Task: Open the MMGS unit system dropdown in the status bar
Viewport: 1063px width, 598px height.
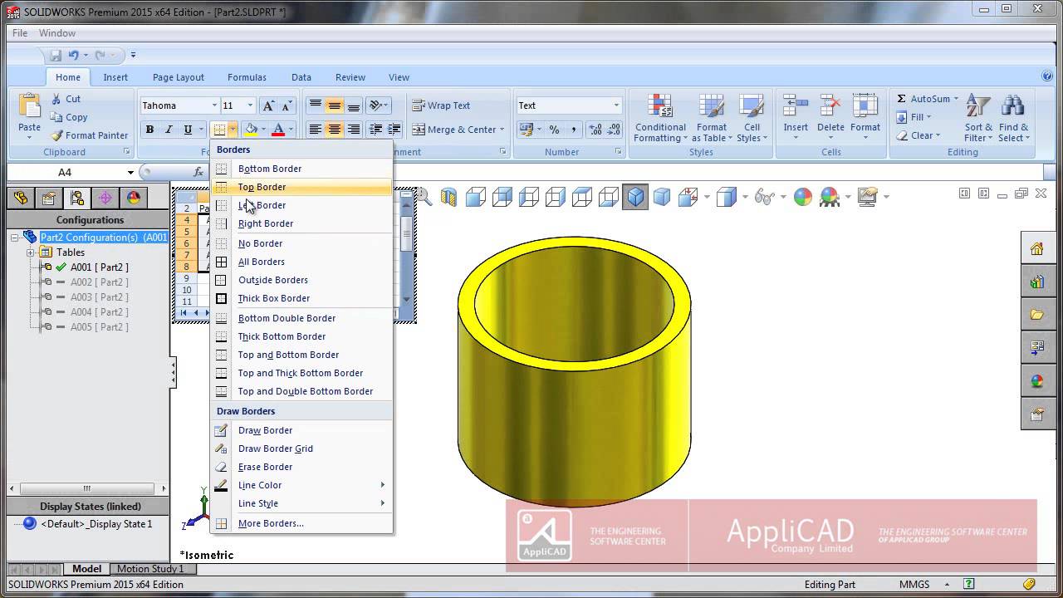Action: (946, 585)
